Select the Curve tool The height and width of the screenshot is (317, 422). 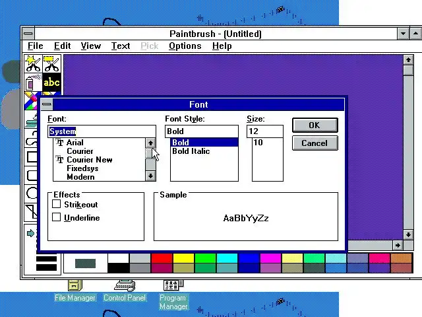(x=31, y=138)
